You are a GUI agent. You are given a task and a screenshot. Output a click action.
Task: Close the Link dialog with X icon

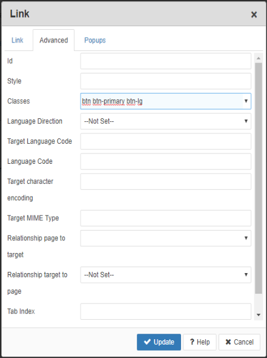coord(254,15)
